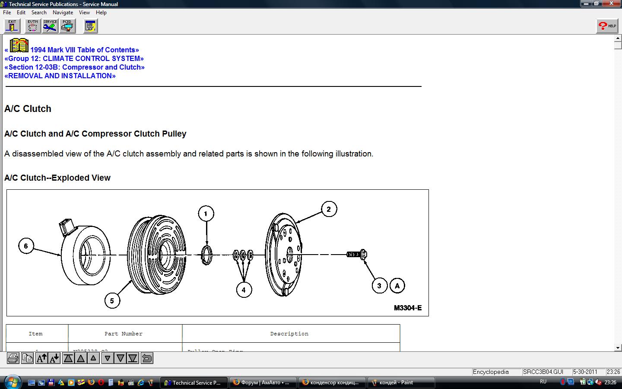The width and height of the screenshot is (622, 389).
Task: Open the Search menu
Action: pos(39,13)
